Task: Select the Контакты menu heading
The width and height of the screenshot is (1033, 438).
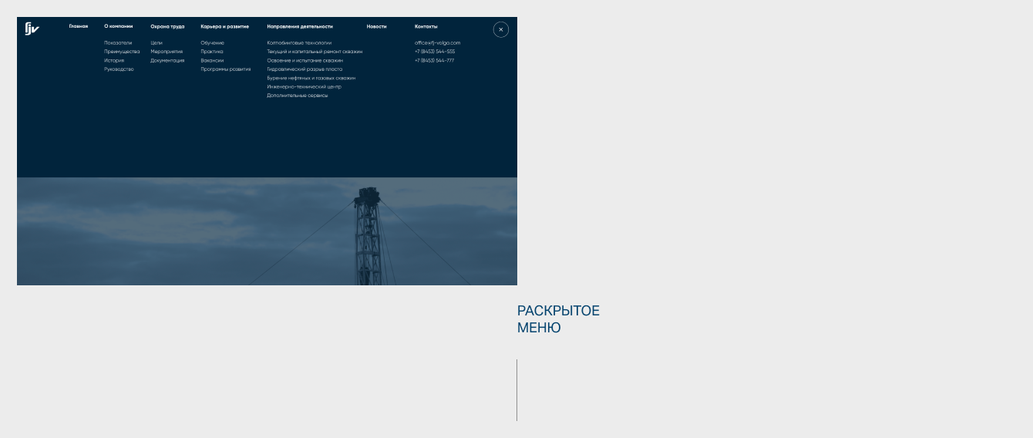Action: [426, 26]
